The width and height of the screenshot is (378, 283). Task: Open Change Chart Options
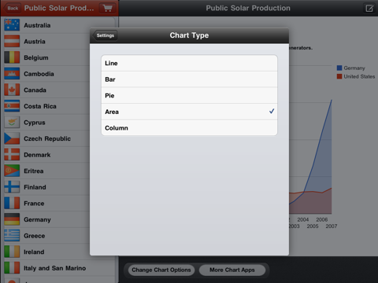pyautogui.click(x=161, y=270)
